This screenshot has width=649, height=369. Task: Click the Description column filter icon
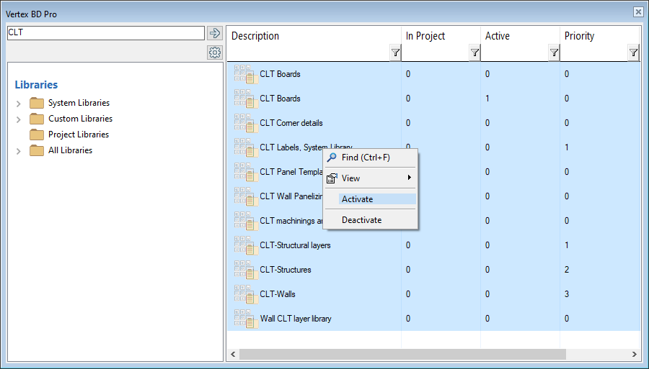395,53
